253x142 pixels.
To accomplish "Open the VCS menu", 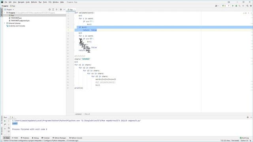I will 50,2.
